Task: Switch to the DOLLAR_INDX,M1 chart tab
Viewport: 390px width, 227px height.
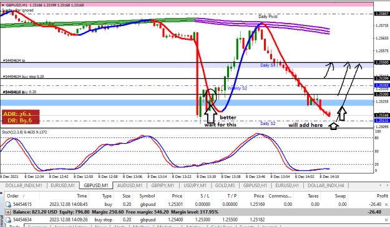Action: (x=24, y=185)
